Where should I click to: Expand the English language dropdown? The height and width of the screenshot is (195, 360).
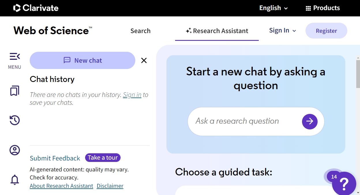273,8
